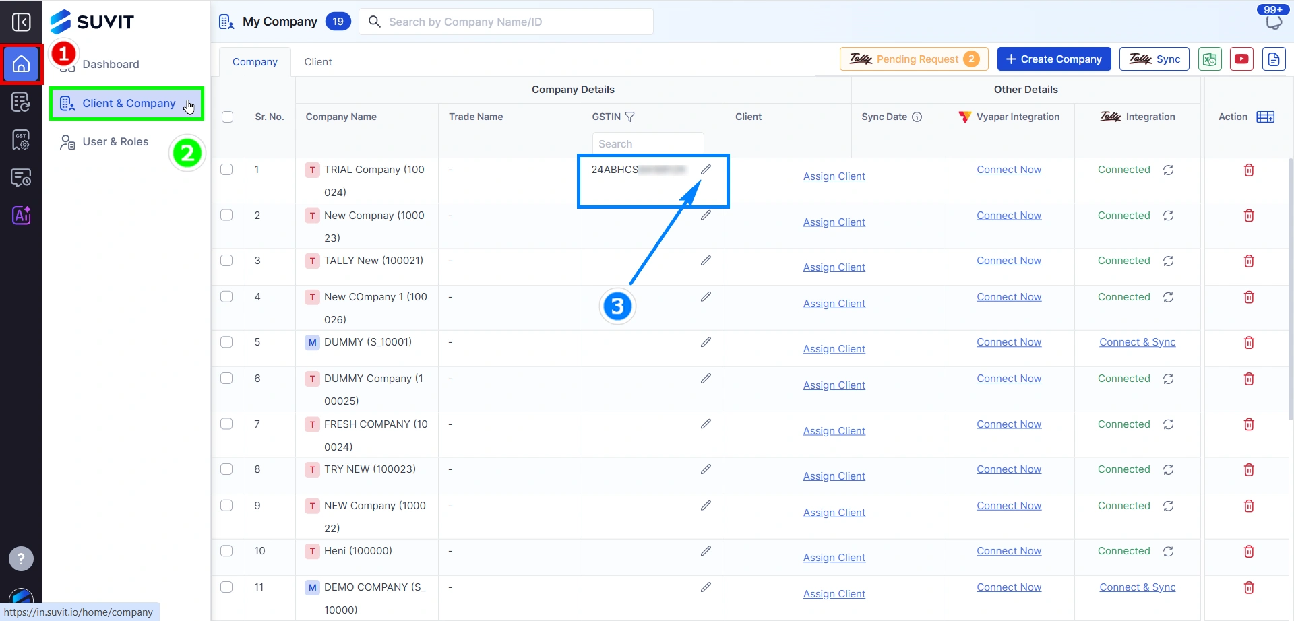Focus the GSTIN column Search field
Viewport: 1294px width, 621px height.
pyautogui.click(x=648, y=144)
